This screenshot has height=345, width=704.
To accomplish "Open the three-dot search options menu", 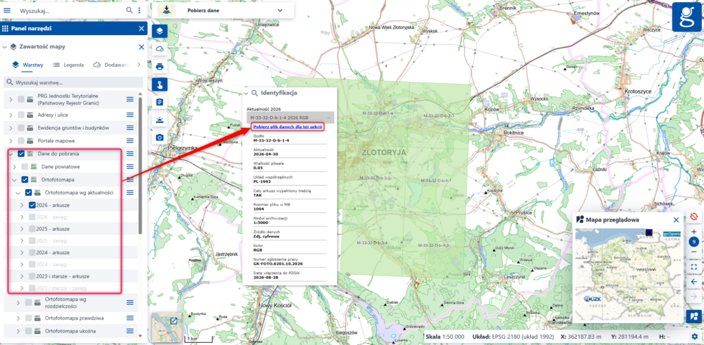I will pyautogui.click(x=139, y=10).
